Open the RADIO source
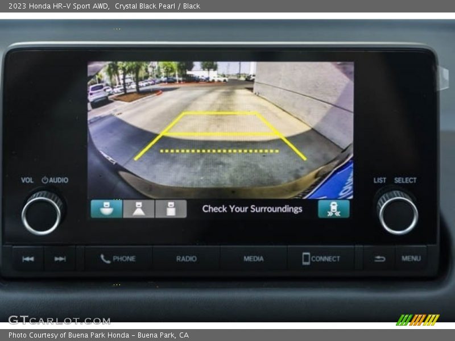The width and height of the screenshot is (455, 341). 187,259
